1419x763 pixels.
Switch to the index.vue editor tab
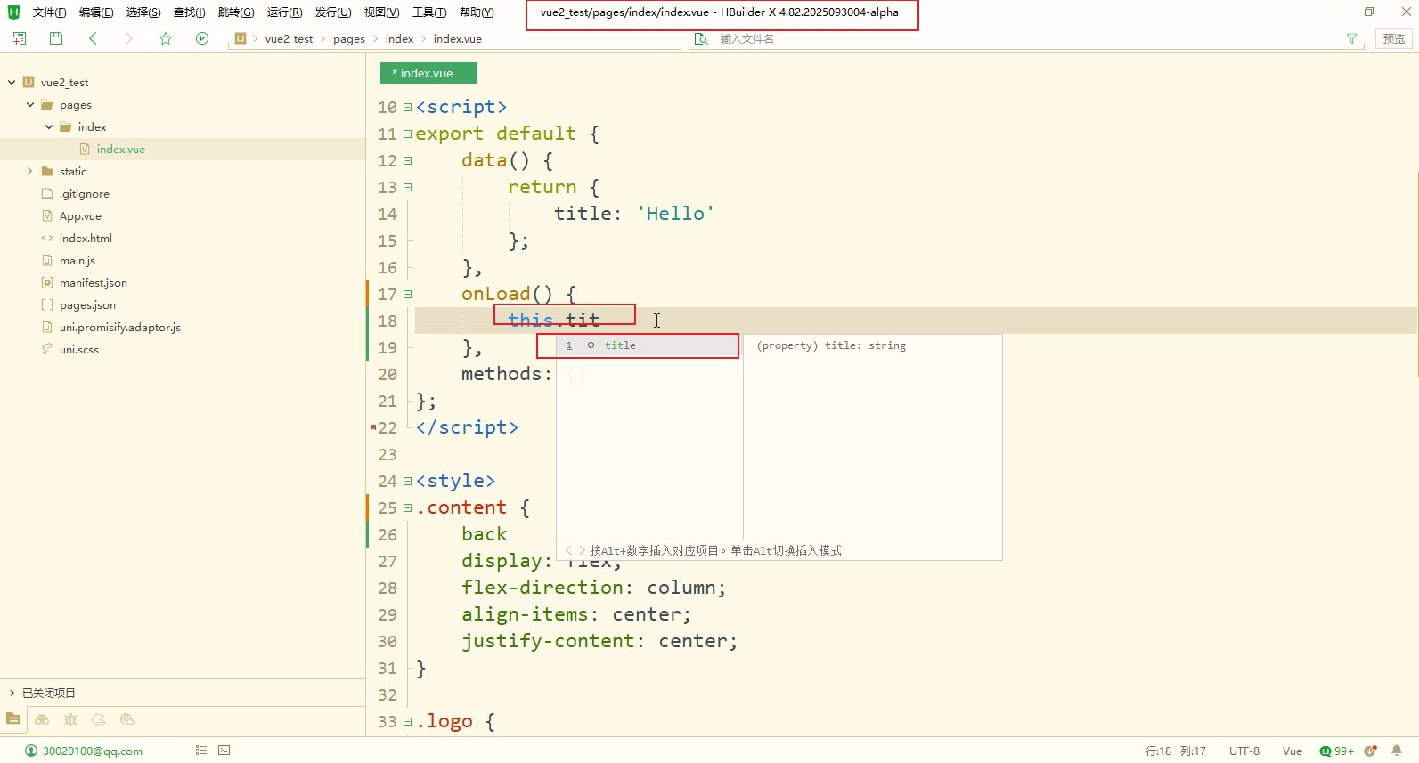(428, 73)
